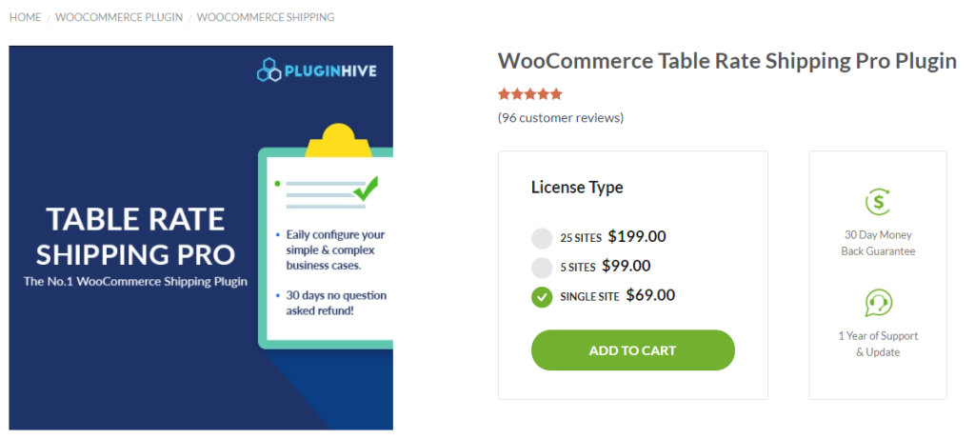Click the five-star rating icons
The image size is (975, 439).
tap(530, 94)
